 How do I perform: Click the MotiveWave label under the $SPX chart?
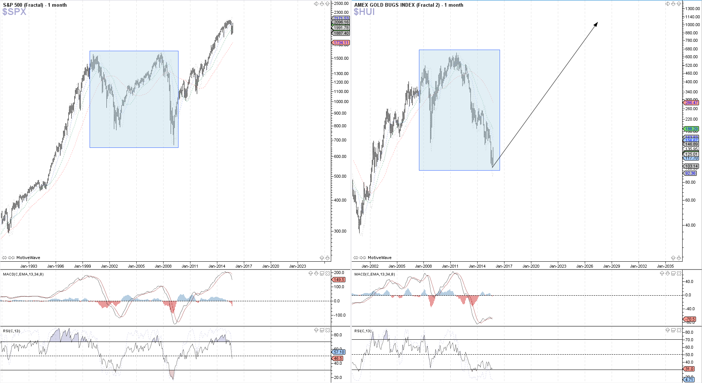coord(28,258)
